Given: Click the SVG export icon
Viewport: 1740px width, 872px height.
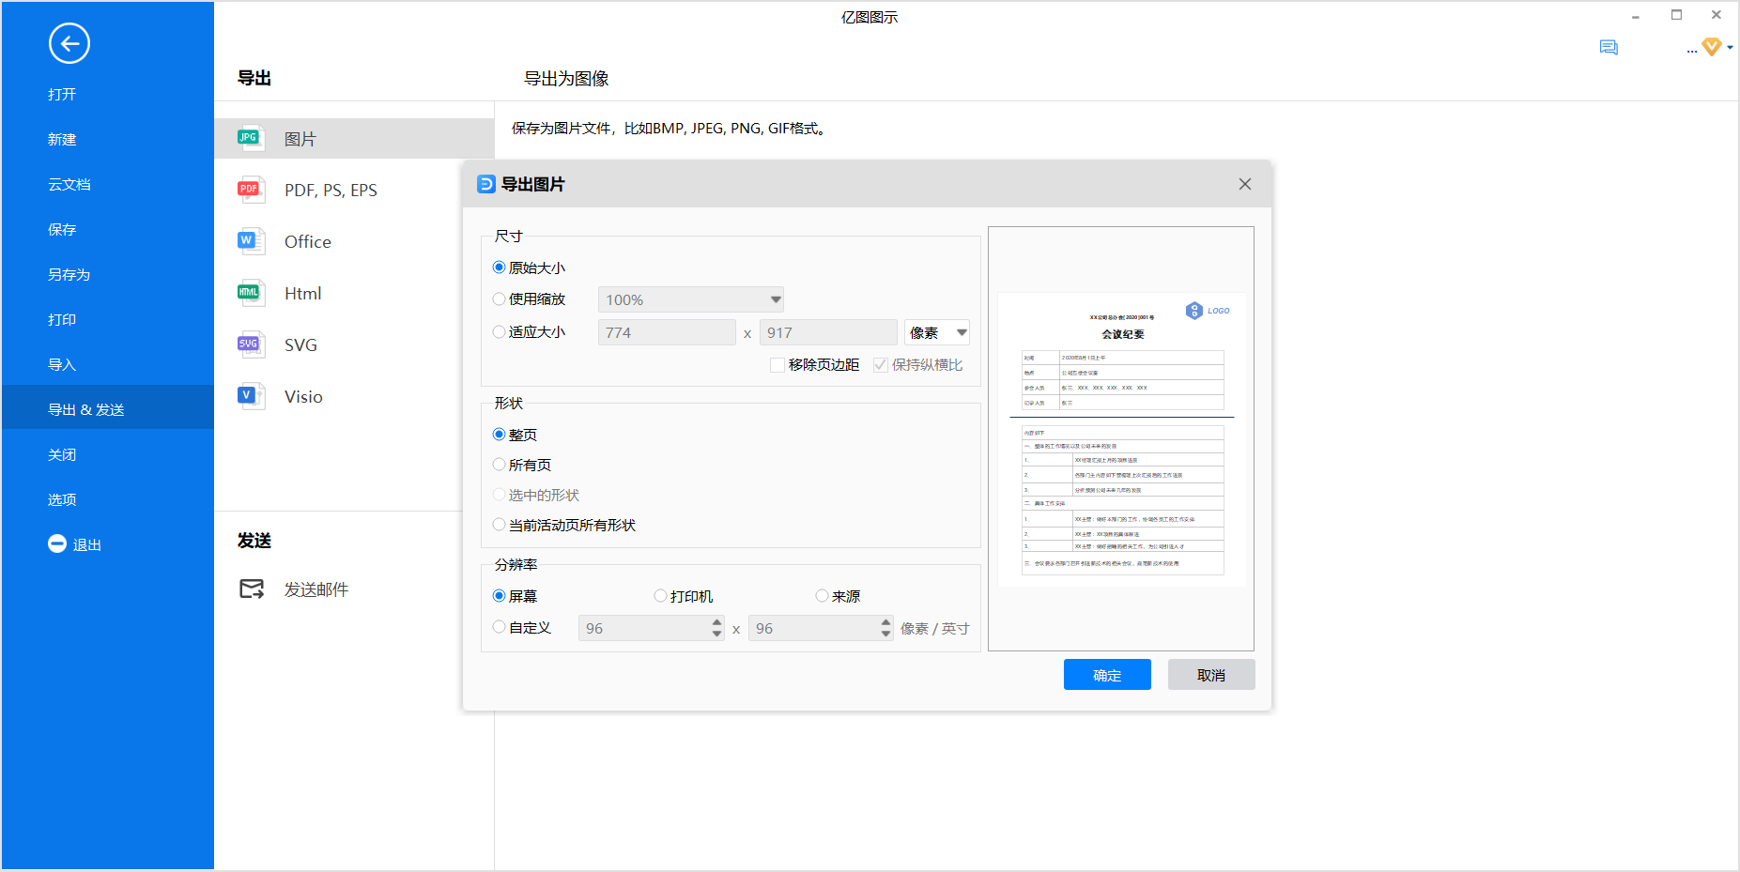Looking at the screenshot, I should (249, 344).
